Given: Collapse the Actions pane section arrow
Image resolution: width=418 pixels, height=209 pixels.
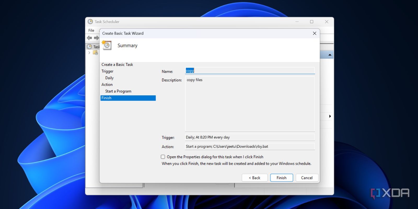Looking at the screenshot, I should [x=330, y=55].
